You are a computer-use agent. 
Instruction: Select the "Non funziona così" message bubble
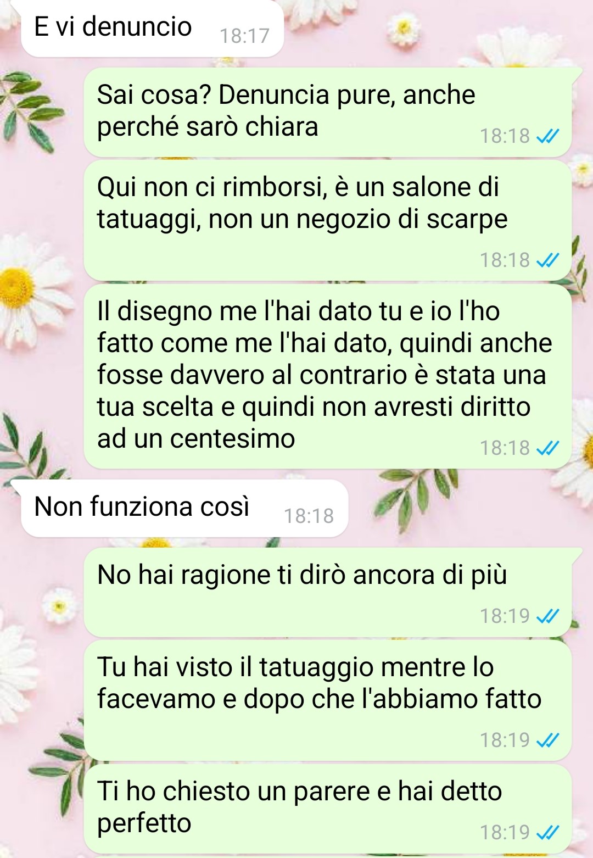[x=184, y=508]
